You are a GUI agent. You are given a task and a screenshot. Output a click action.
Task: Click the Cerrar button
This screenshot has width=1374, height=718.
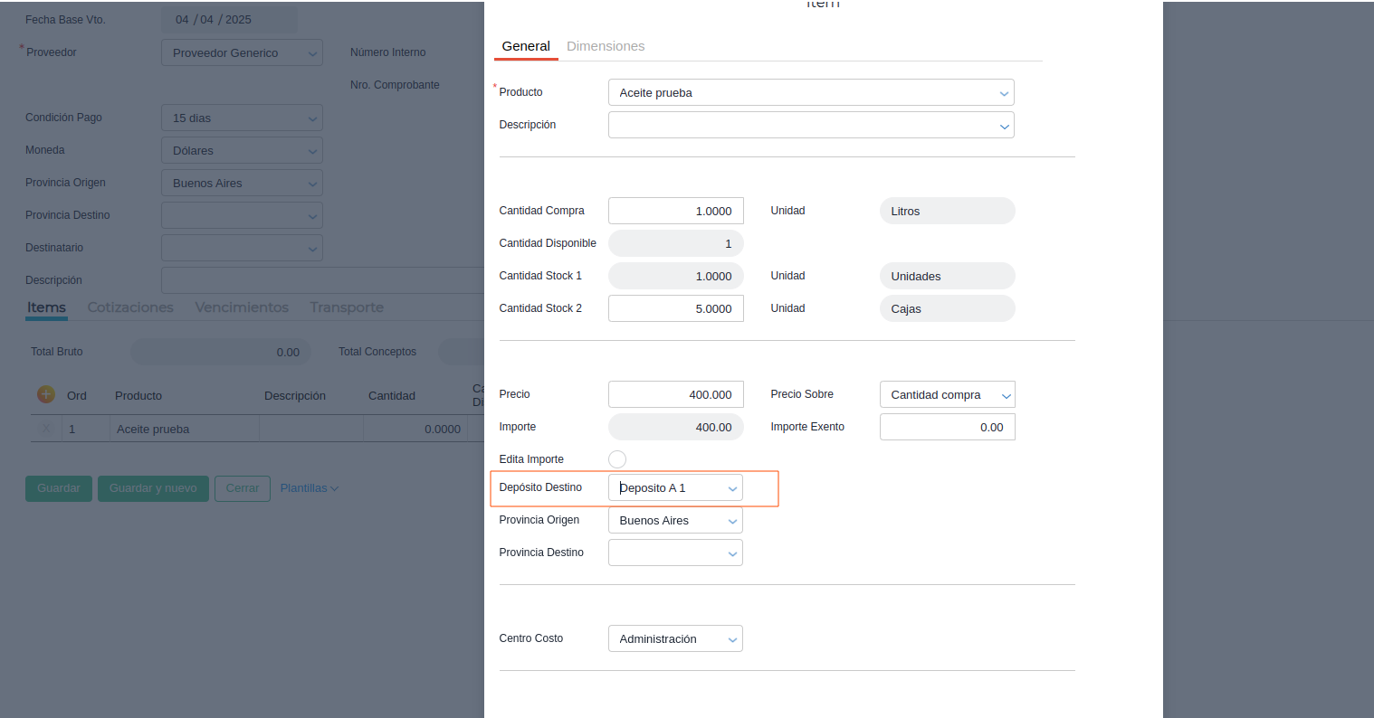(243, 488)
